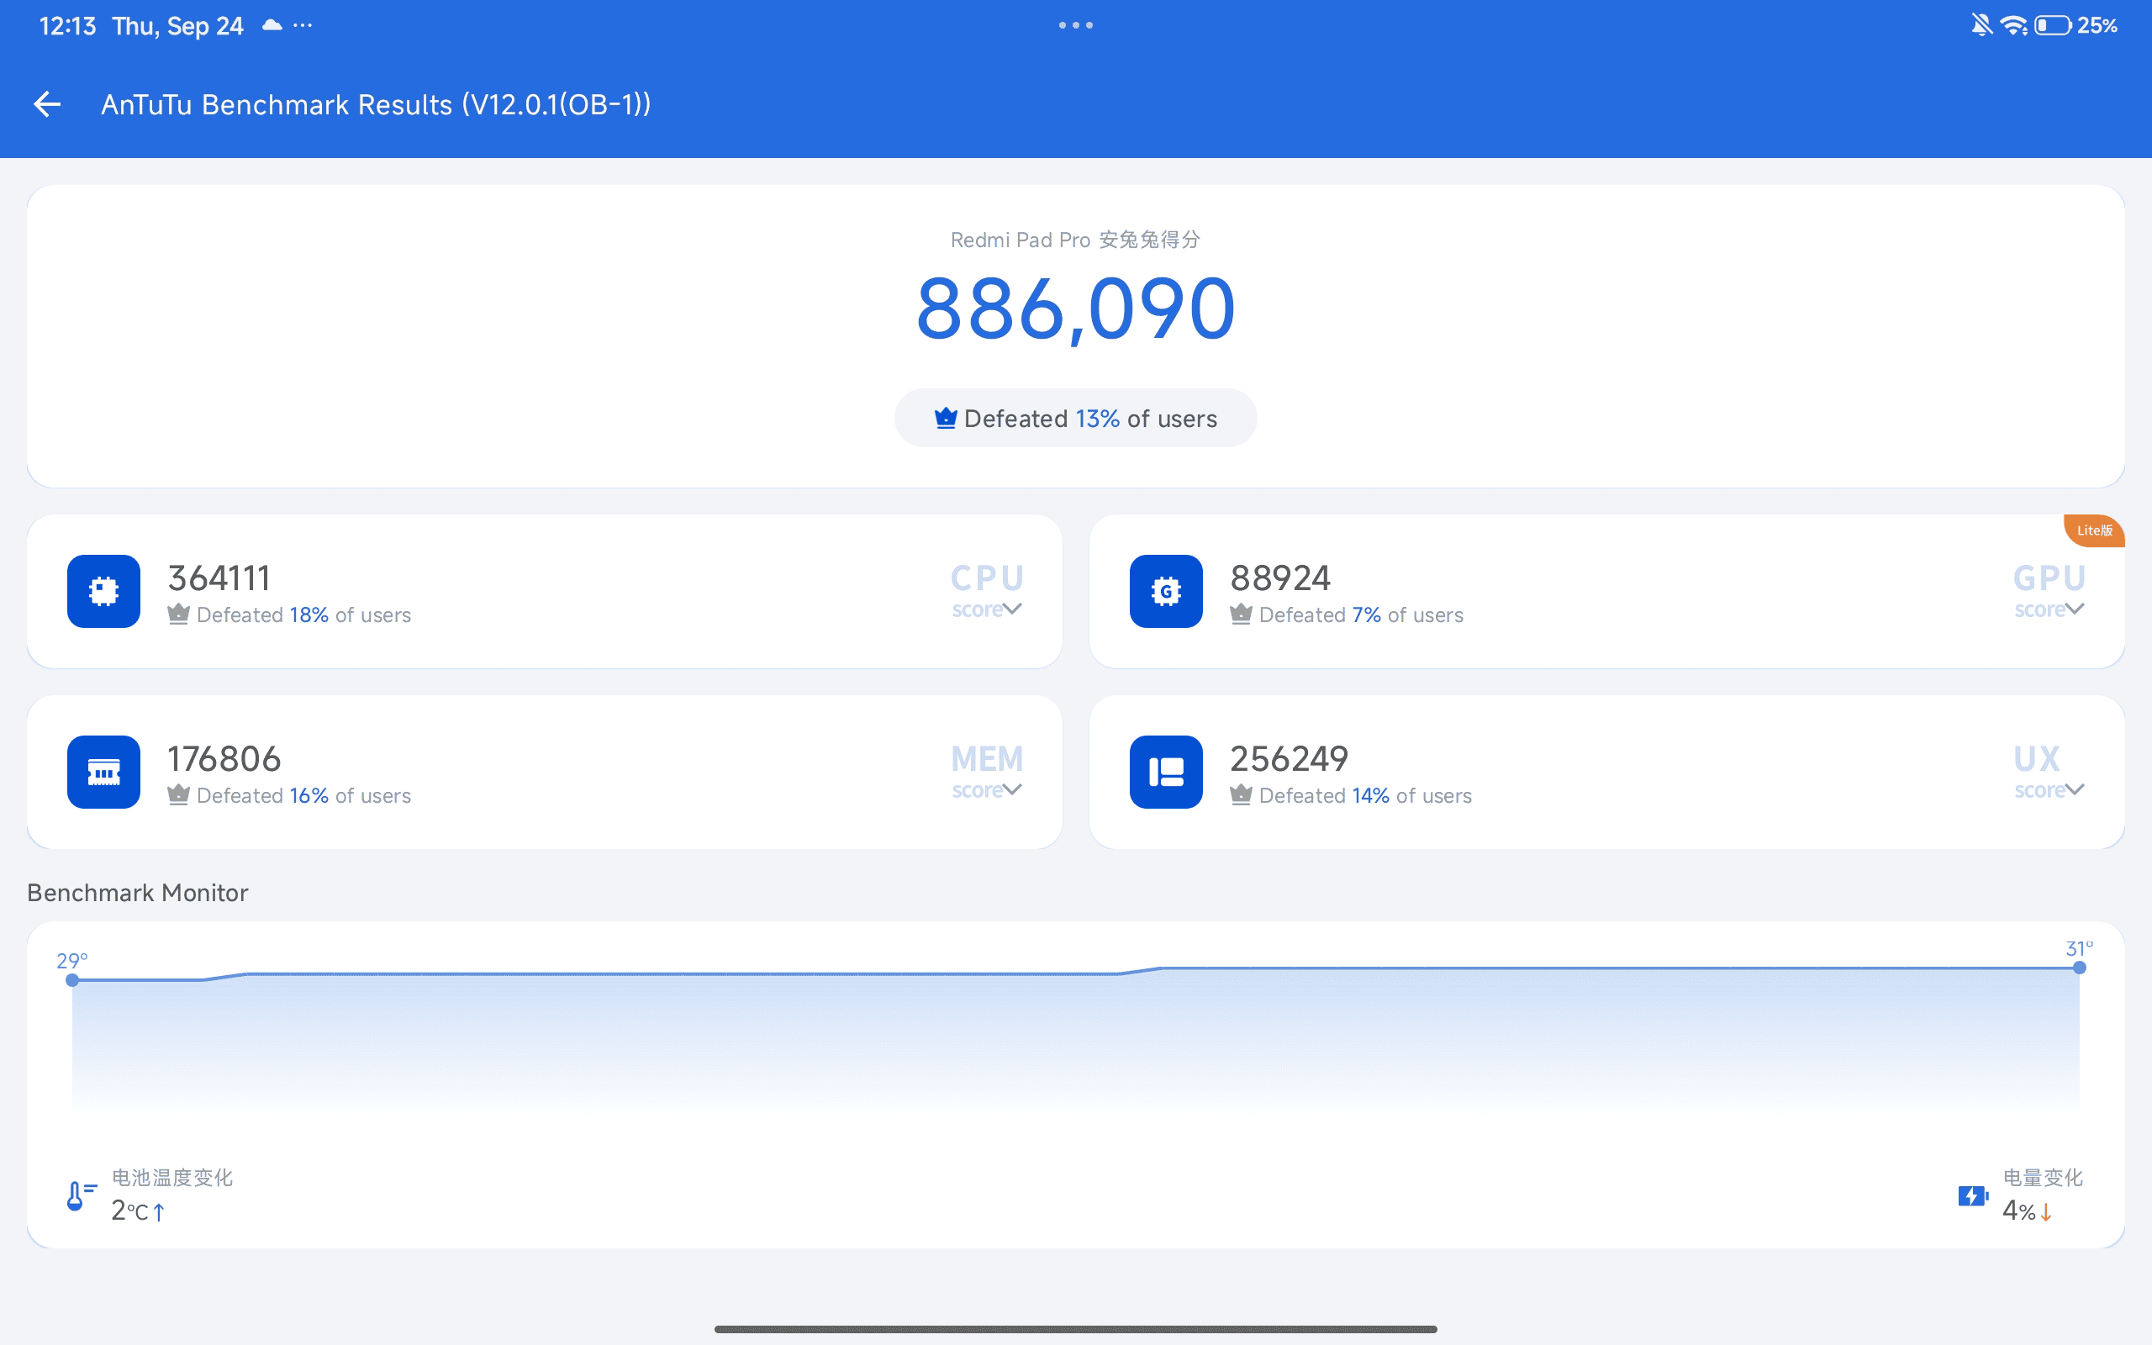Tap the Lite version orange tag
Screen dimensions: 2152x1345
click(2094, 530)
